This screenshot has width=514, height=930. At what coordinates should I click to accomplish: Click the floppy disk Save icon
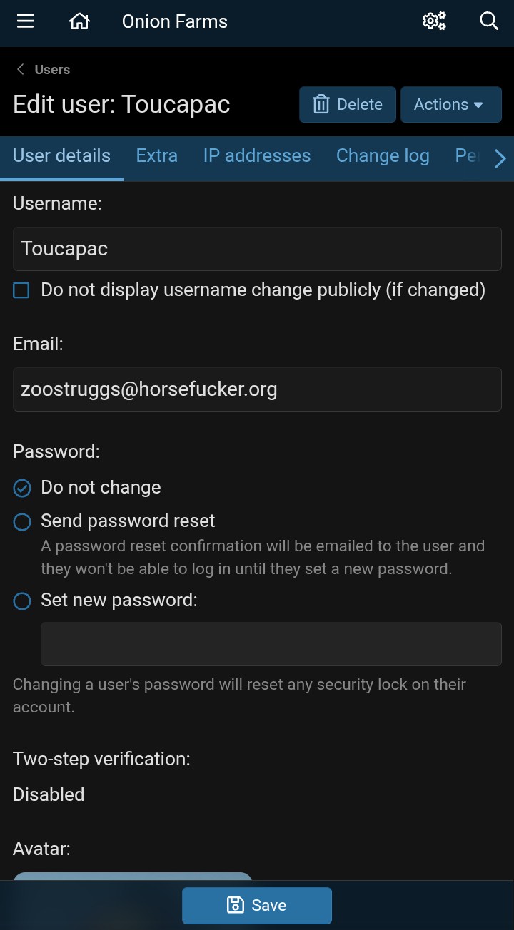(x=235, y=905)
